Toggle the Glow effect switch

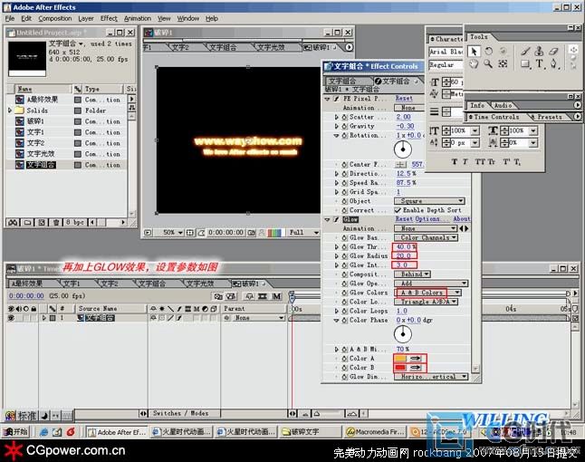[336, 220]
